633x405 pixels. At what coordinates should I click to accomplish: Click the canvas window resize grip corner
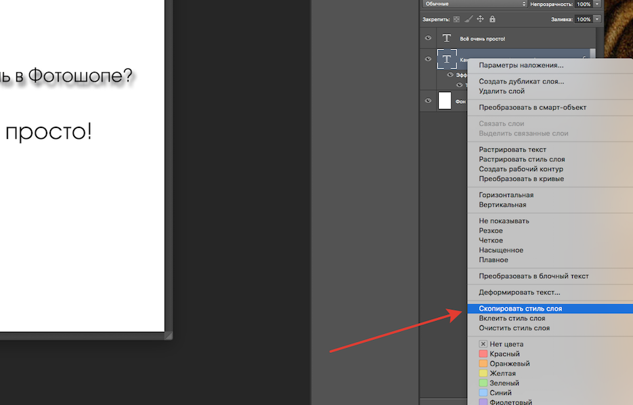point(169,335)
